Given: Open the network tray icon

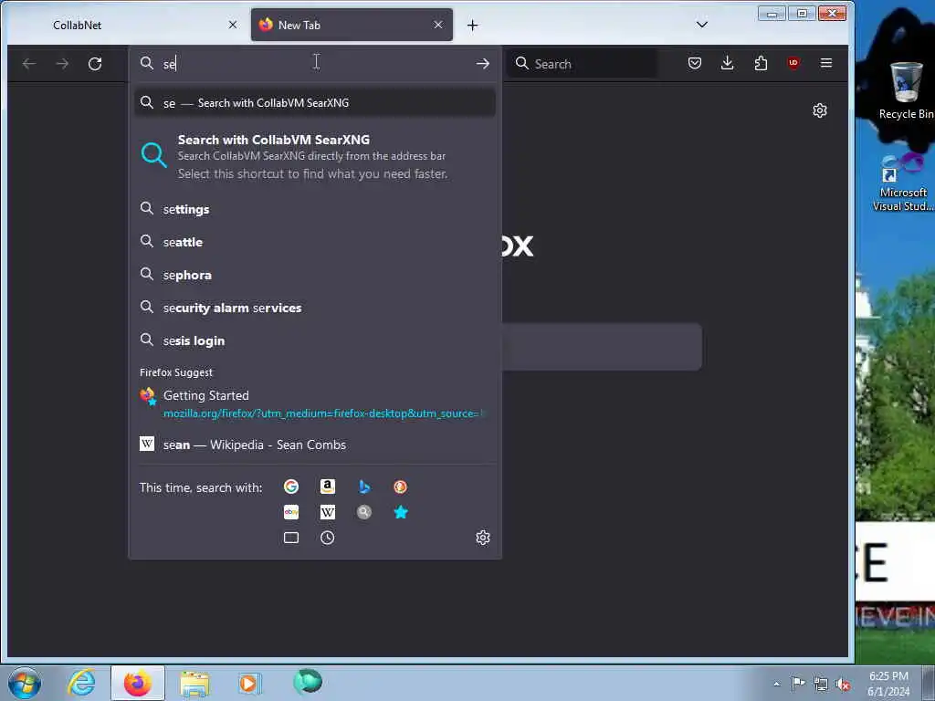Looking at the screenshot, I should [x=821, y=684].
